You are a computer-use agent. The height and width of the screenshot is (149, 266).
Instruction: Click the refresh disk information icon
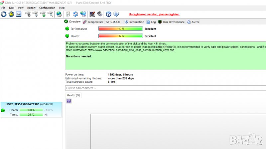[4, 14]
